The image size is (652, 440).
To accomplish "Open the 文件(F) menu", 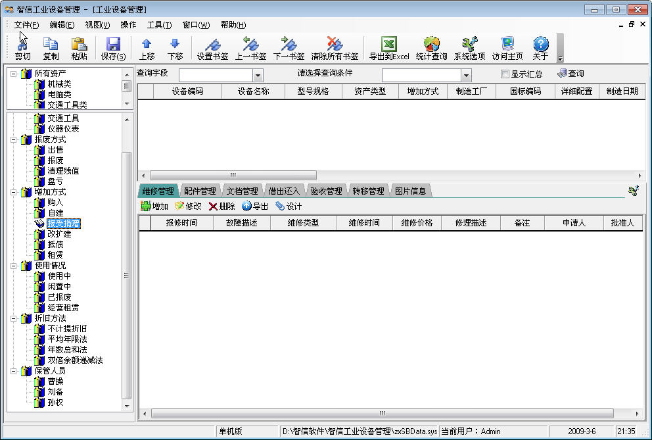I will (x=26, y=25).
